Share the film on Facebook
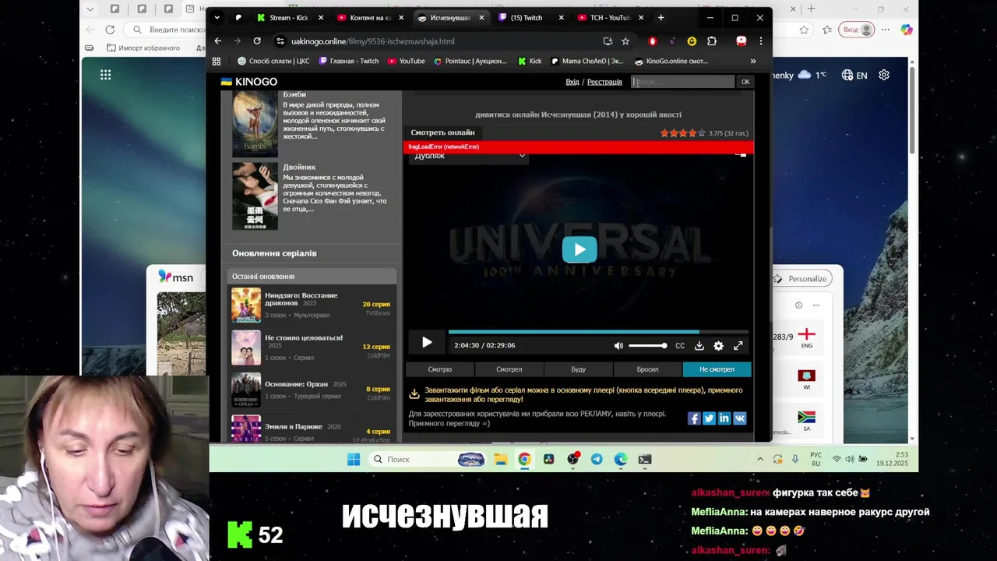 [x=694, y=418]
